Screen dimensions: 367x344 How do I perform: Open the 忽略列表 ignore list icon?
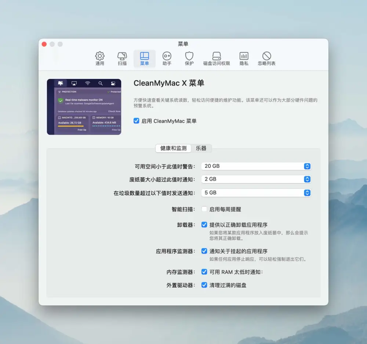coord(266,56)
